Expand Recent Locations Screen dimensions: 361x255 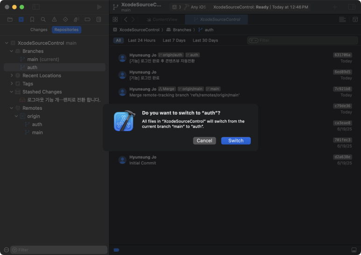pos(12,76)
